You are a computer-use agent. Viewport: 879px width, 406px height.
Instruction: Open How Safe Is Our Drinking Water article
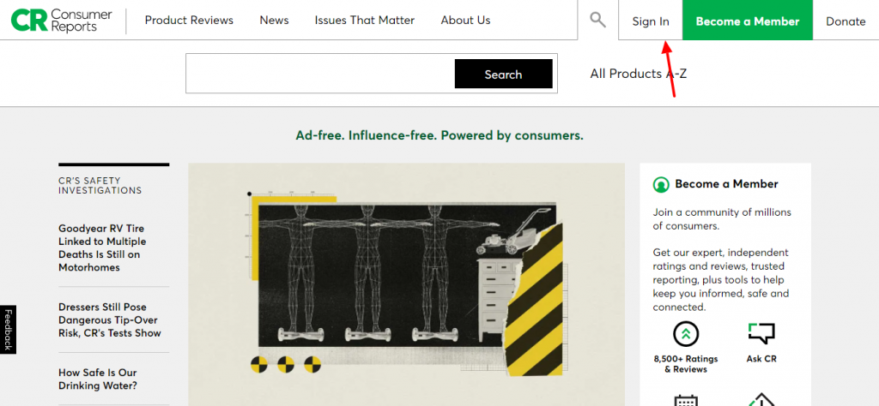98,379
